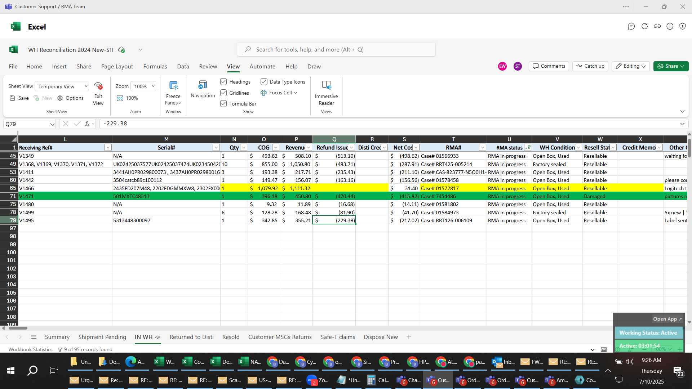Click the Comments button

click(x=549, y=66)
